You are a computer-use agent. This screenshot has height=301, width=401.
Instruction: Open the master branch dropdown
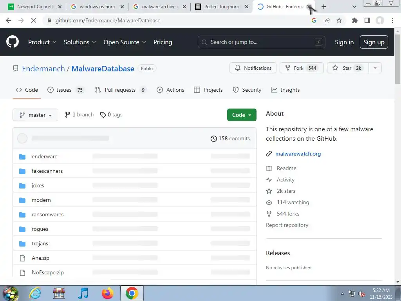[x=35, y=115]
